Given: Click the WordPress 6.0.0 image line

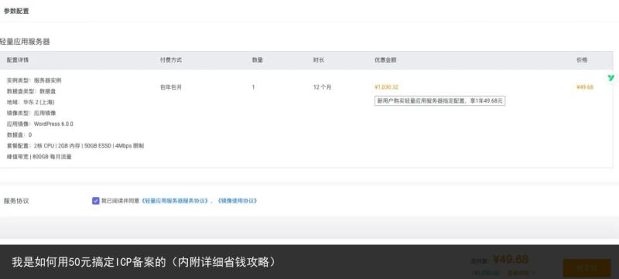Looking at the screenshot, I should (40, 124).
